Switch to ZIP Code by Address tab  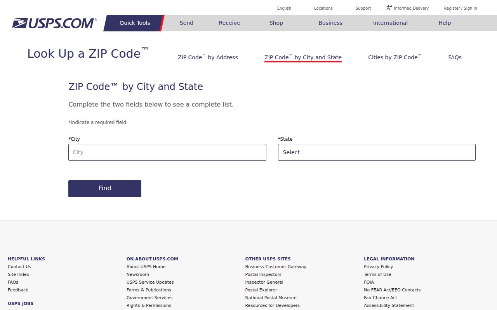[x=208, y=57]
